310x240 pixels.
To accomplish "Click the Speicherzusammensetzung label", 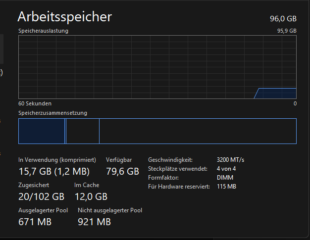I will tap(52, 113).
